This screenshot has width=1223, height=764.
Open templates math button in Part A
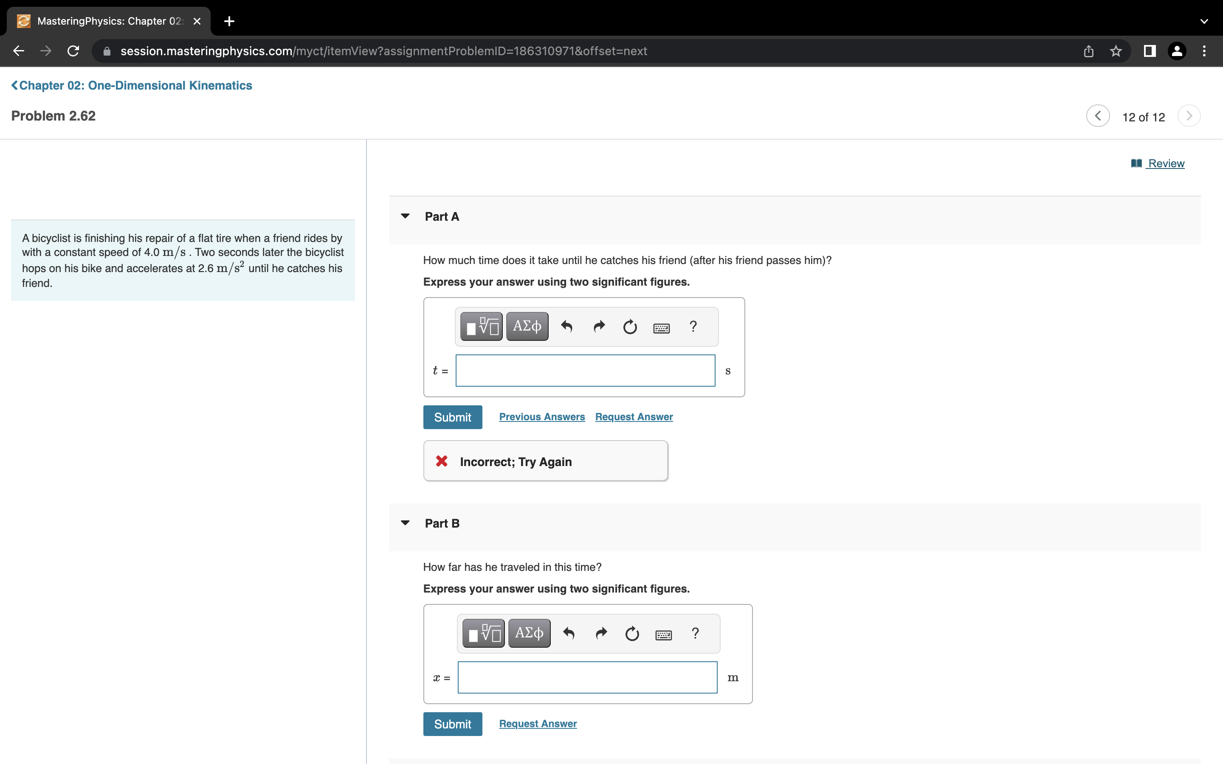click(x=481, y=326)
